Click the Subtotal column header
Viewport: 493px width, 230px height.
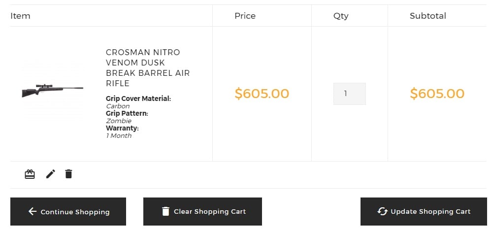428,16
